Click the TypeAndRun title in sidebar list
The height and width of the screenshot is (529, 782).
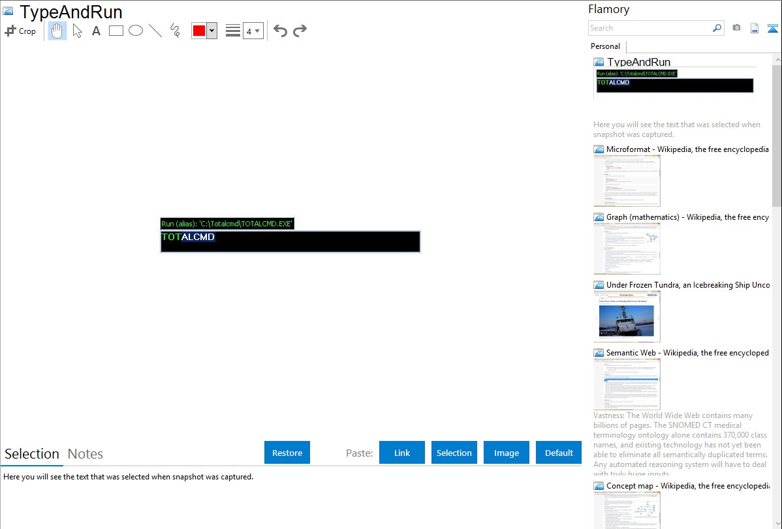(638, 62)
